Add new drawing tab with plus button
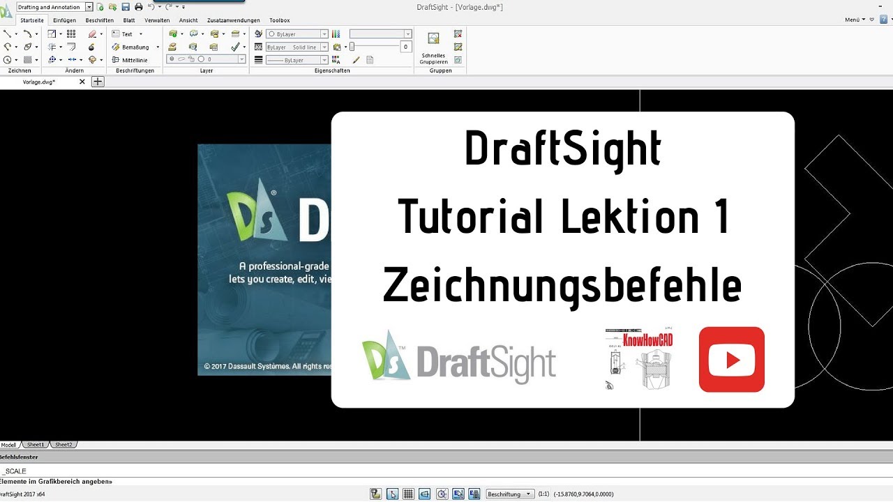 [x=98, y=82]
